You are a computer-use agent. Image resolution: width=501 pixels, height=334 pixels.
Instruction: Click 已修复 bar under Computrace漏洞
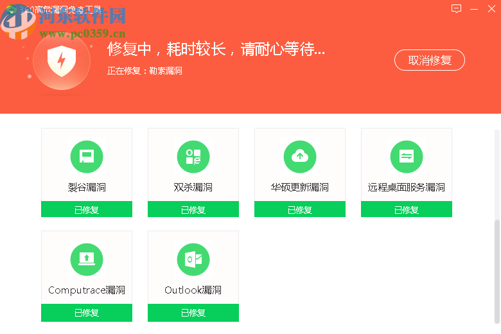(x=87, y=313)
